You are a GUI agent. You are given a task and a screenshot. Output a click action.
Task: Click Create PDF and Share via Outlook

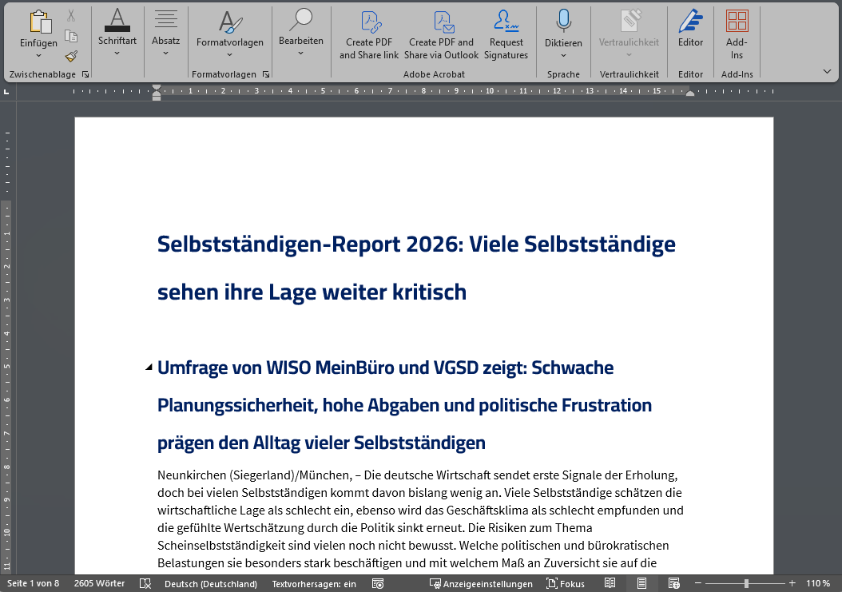coord(441,36)
